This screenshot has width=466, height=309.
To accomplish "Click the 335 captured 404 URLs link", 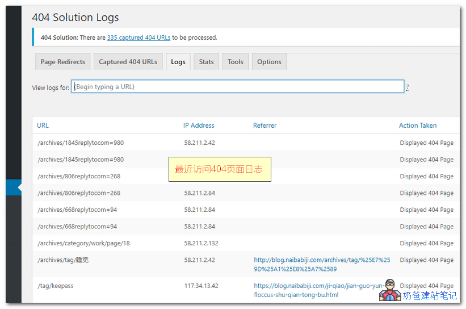I will click(138, 37).
